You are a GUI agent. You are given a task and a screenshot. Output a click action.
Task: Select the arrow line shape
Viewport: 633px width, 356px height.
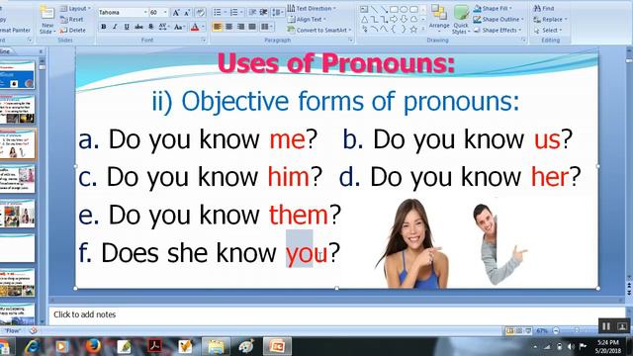point(385,9)
